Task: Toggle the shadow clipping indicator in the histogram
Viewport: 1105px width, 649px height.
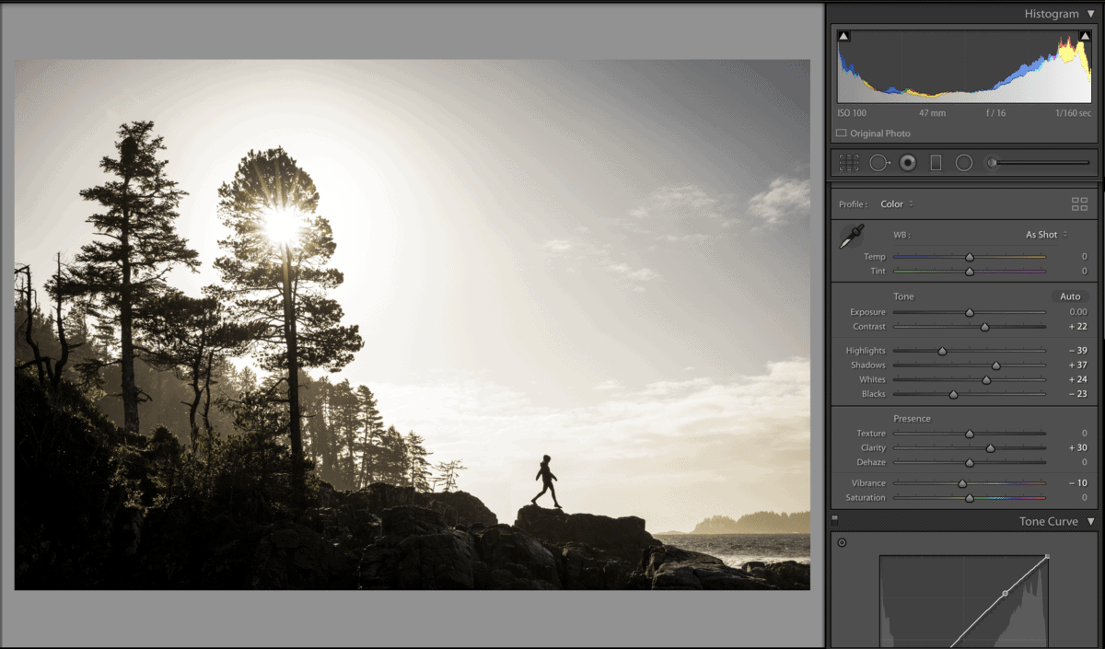Action: [x=844, y=37]
